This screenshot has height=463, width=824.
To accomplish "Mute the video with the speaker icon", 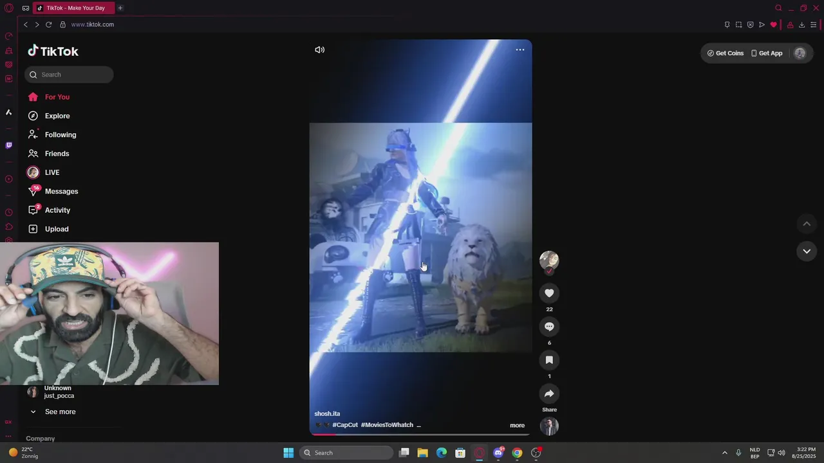I will [x=319, y=50].
